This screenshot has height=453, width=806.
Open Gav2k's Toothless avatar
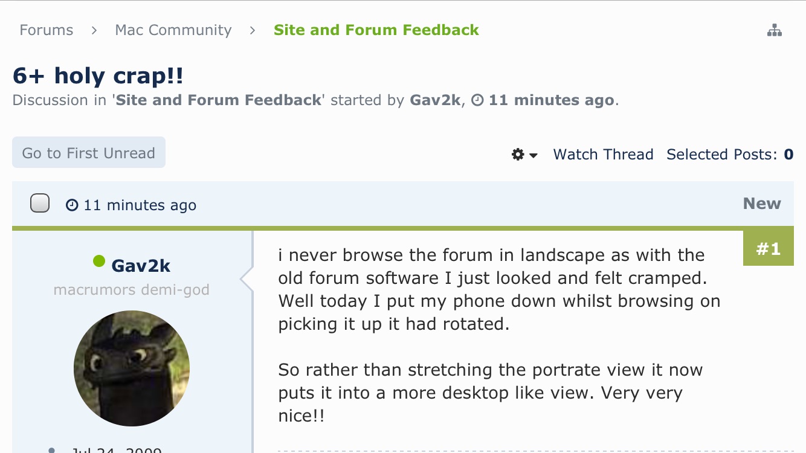tap(132, 368)
